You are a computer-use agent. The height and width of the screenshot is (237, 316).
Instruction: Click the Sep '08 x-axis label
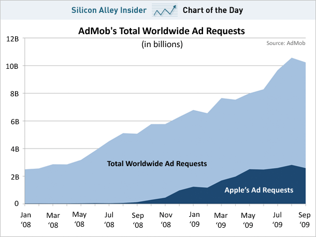(138, 220)
